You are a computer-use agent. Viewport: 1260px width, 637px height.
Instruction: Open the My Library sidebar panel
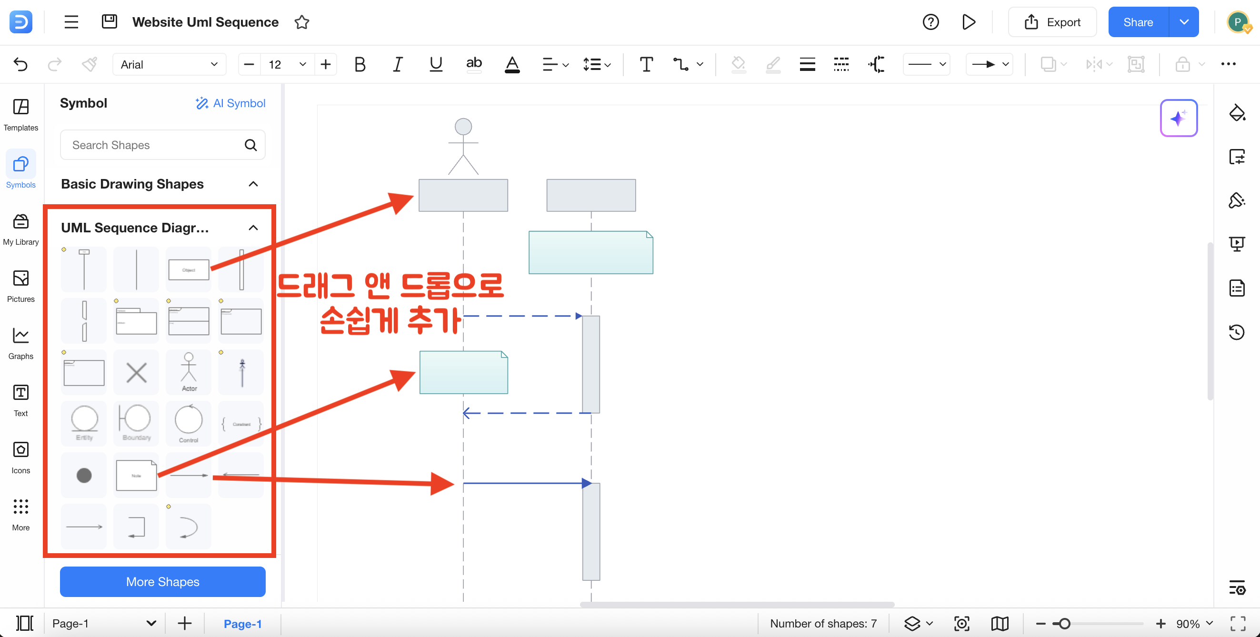pos(20,229)
